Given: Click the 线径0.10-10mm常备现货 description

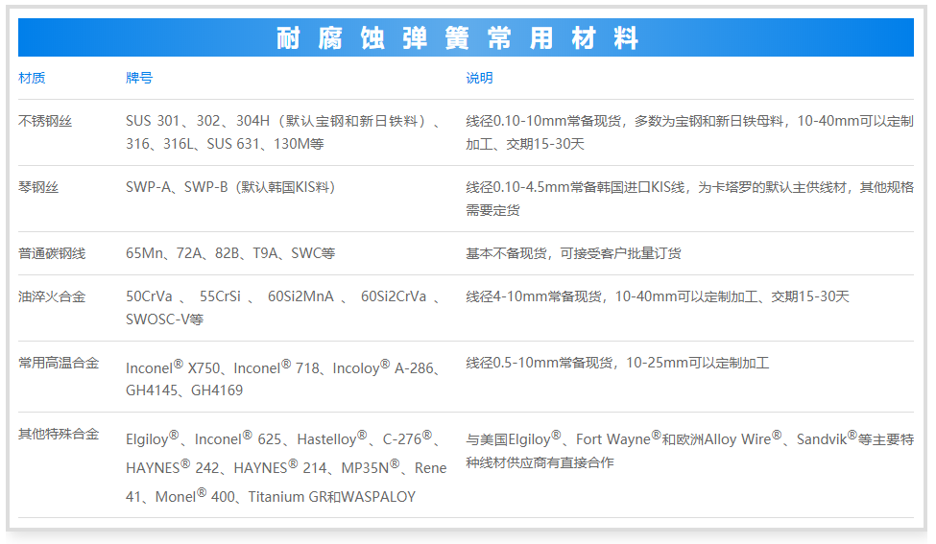Looking at the screenshot, I should coord(689,132).
